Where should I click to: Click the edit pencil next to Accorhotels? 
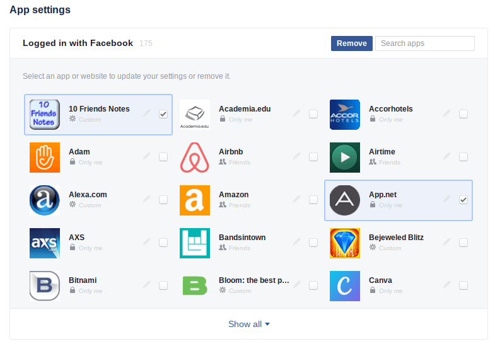tap(447, 113)
